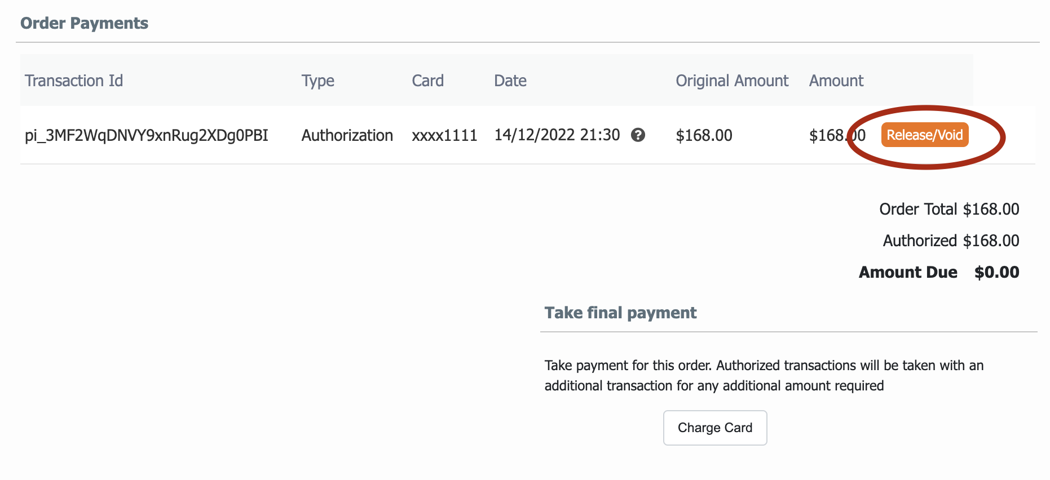Click the Amount column header
1050x480 pixels.
836,81
